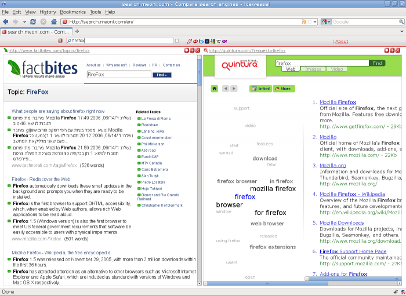Select the red oval M engine icon

point(195,41)
